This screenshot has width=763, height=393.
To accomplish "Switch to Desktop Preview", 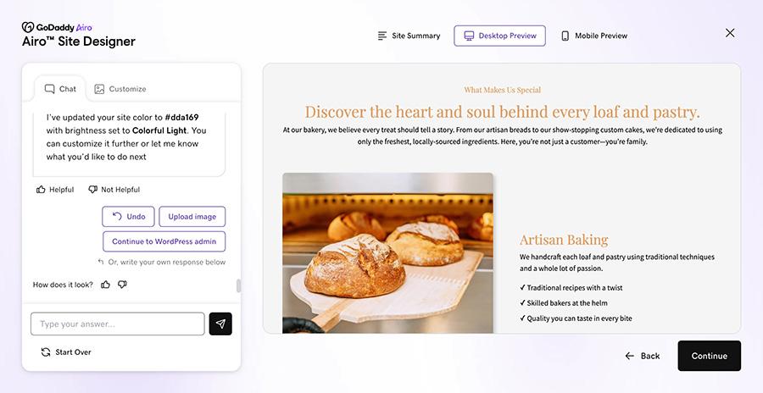I will coord(499,36).
